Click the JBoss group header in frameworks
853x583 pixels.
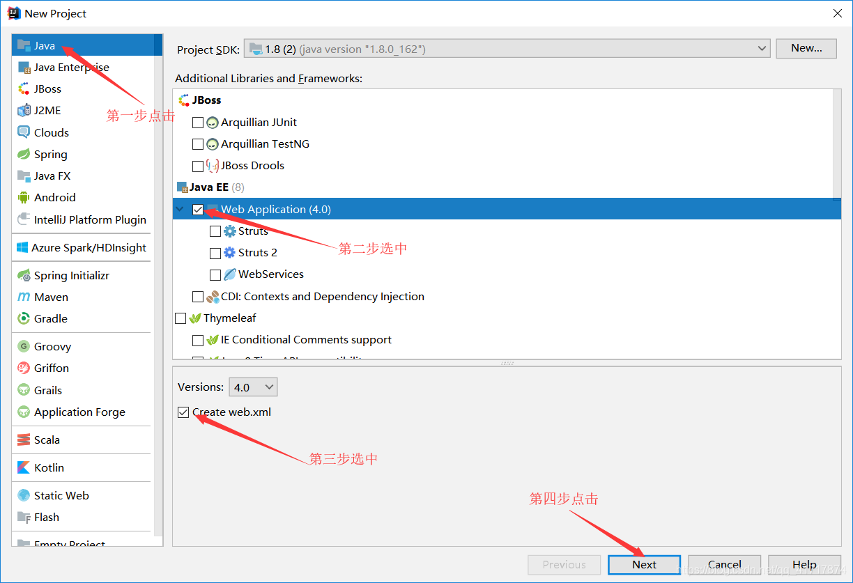(199, 100)
